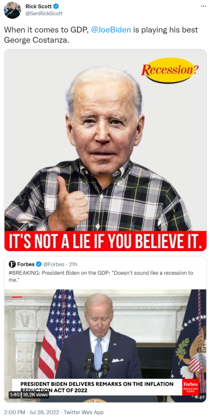Viewport: 211px width, 417px height.
Task: Click the quoted tweet text about recession
Action: 101,277
